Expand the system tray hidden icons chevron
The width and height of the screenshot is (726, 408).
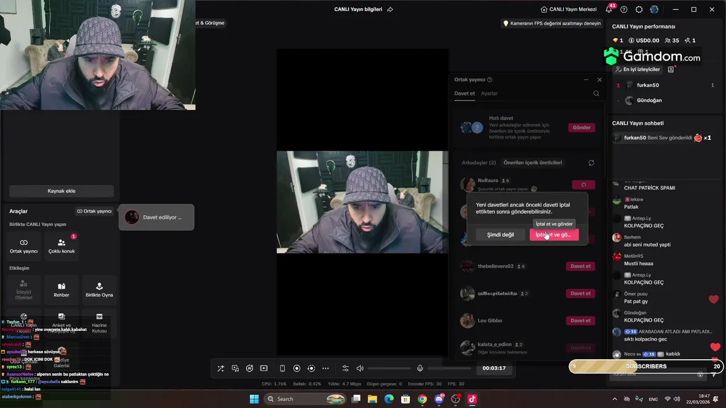click(615, 399)
